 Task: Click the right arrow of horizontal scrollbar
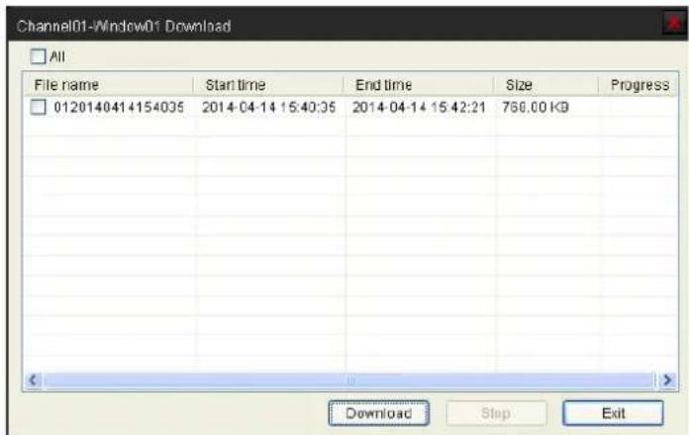point(667,380)
